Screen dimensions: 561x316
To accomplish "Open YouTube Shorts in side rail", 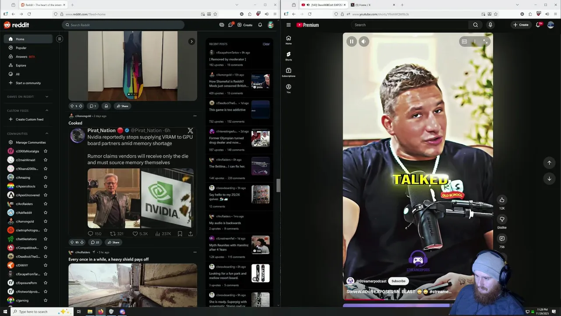I will [x=288, y=56].
